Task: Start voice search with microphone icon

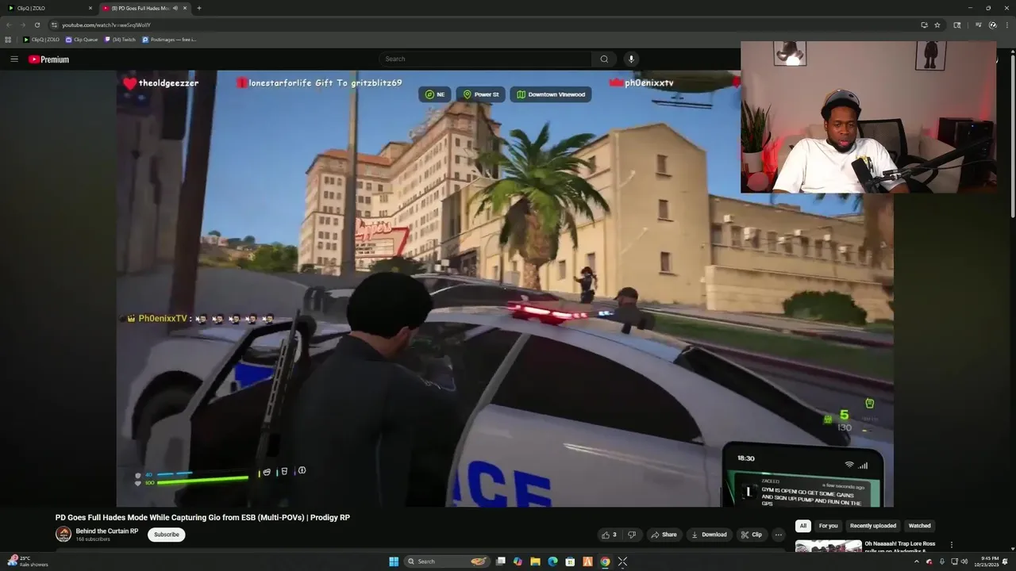Action: click(631, 59)
